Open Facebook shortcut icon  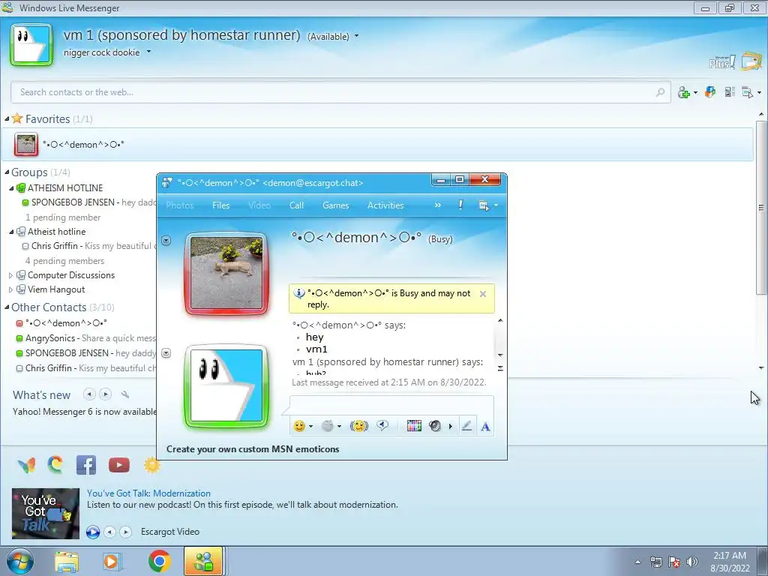(x=86, y=465)
